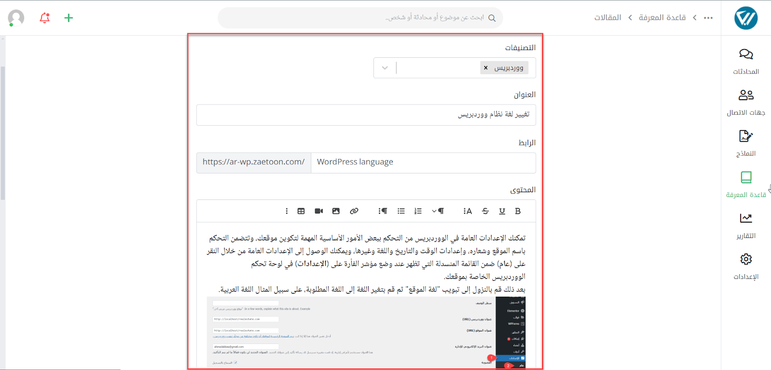Open paragraph style options in editor toolbar
This screenshot has height=370, width=771.
click(383, 211)
